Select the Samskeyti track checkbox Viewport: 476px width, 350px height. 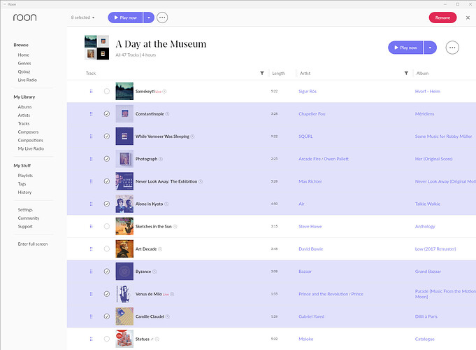coord(107,91)
